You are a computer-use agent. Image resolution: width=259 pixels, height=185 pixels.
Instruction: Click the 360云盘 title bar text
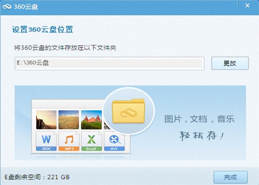click(x=26, y=7)
